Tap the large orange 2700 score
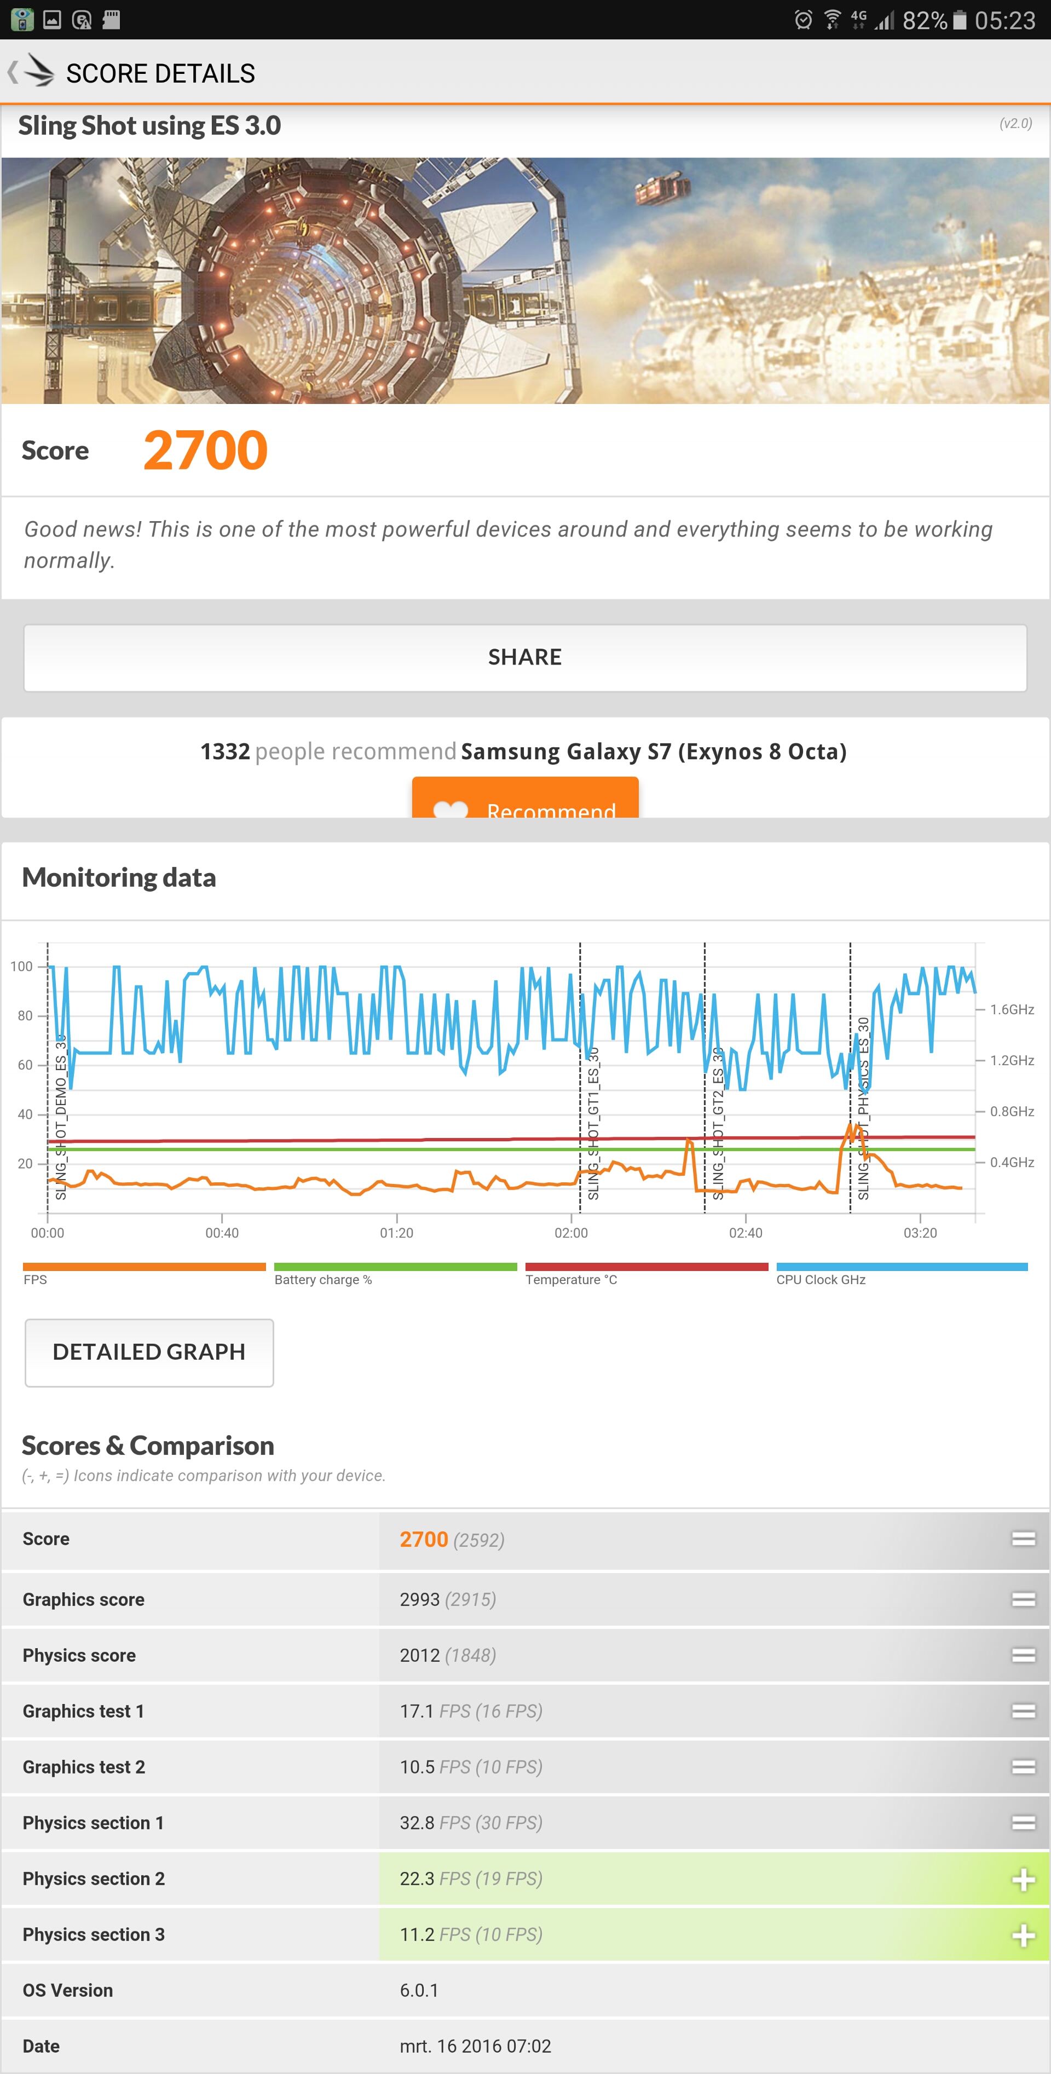The image size is (1051, 2074). 205,450
